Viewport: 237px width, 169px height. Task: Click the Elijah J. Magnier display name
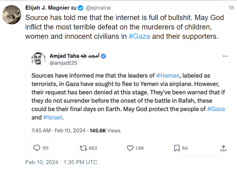pos(47,8)
